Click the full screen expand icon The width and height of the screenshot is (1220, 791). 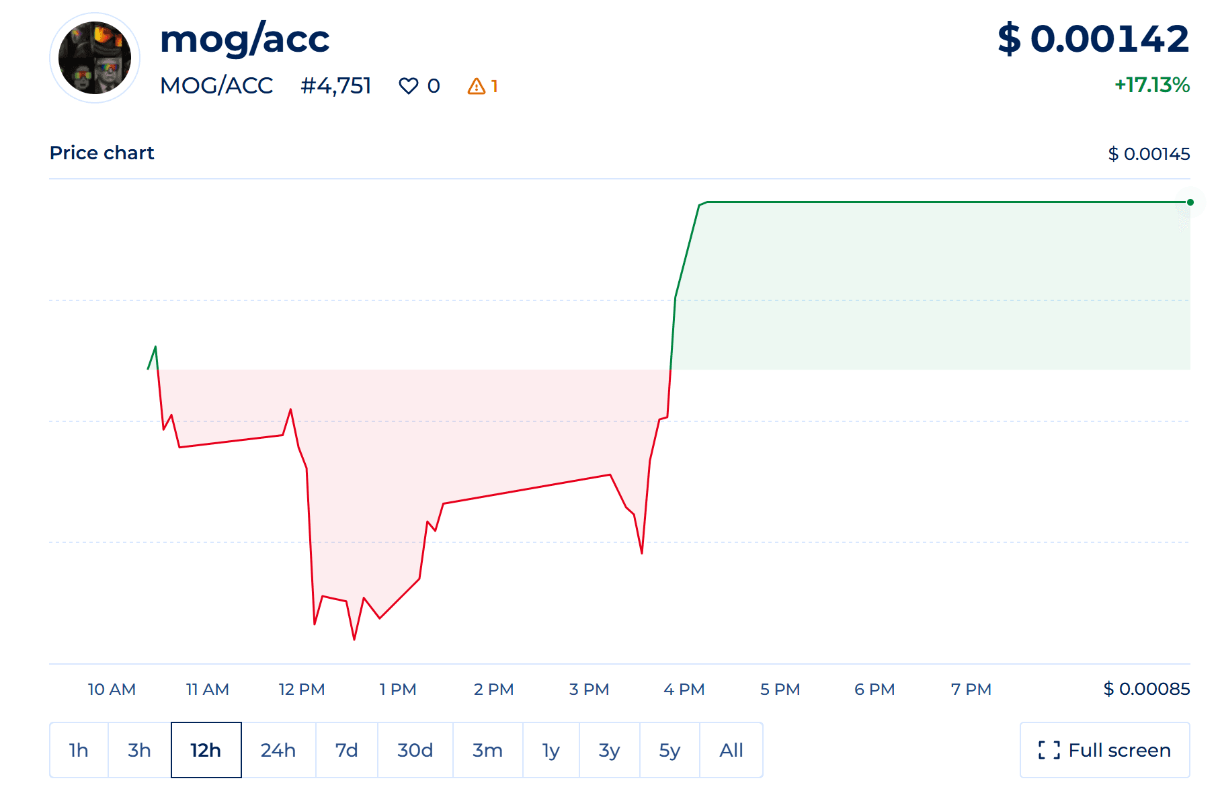[1049, 750]
